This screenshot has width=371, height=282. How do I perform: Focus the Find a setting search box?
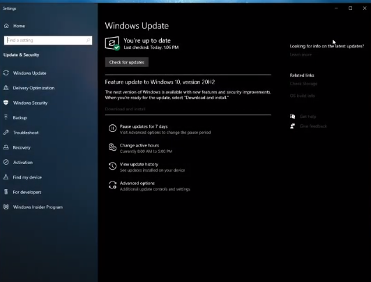coord(48,40)
